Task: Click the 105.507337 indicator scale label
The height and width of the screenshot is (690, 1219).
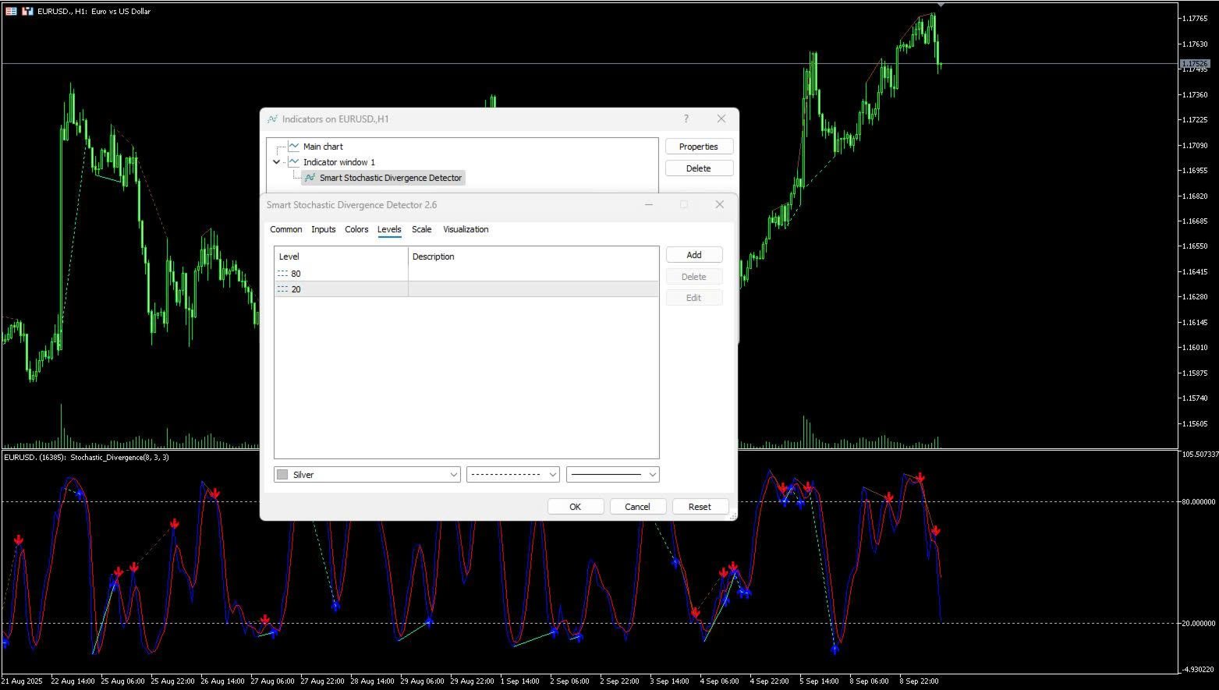Action: click(x=1200, y=454)
